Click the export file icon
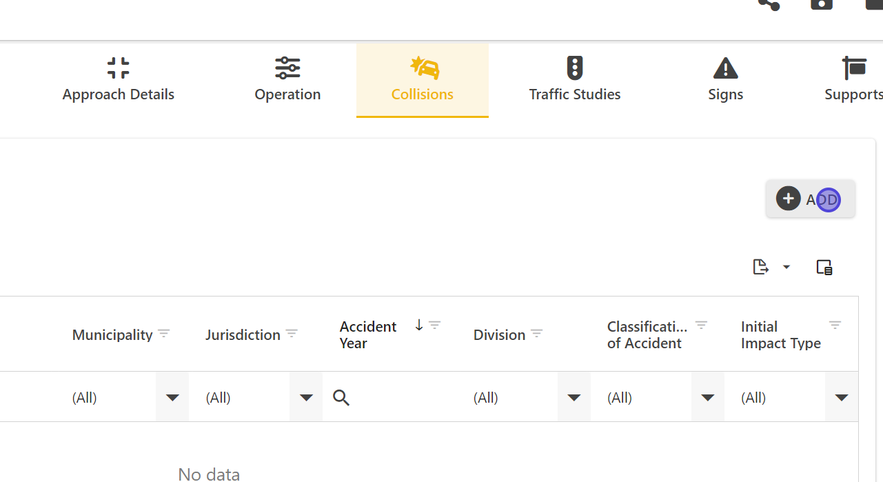This screenshot has width=883, height=482. 760,267
